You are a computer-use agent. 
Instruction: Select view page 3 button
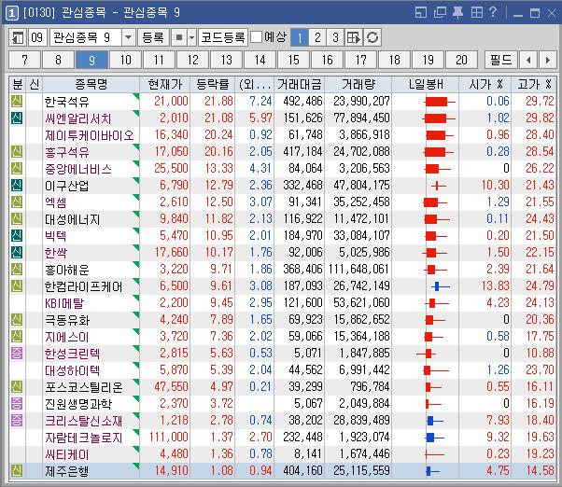pos(335,37)
